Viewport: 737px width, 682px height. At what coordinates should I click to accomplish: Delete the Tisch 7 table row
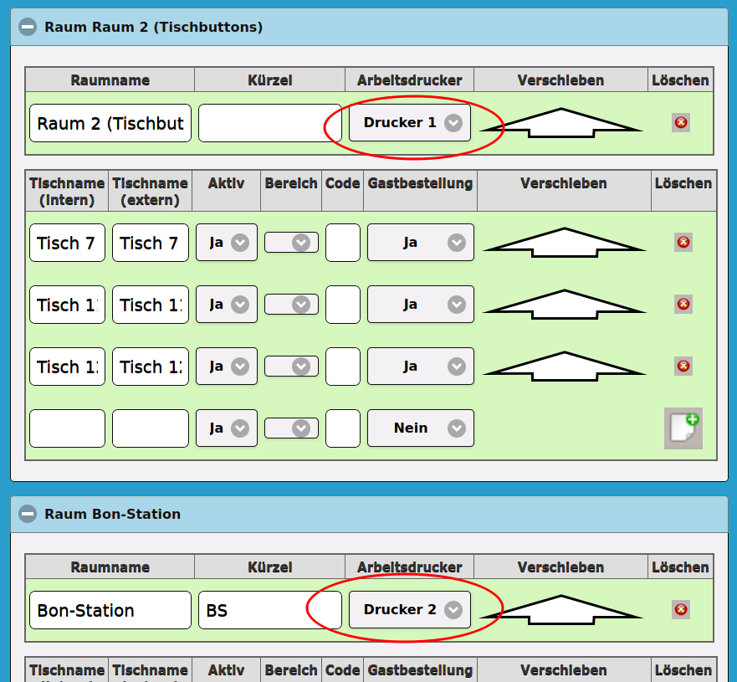click(683, 243)
